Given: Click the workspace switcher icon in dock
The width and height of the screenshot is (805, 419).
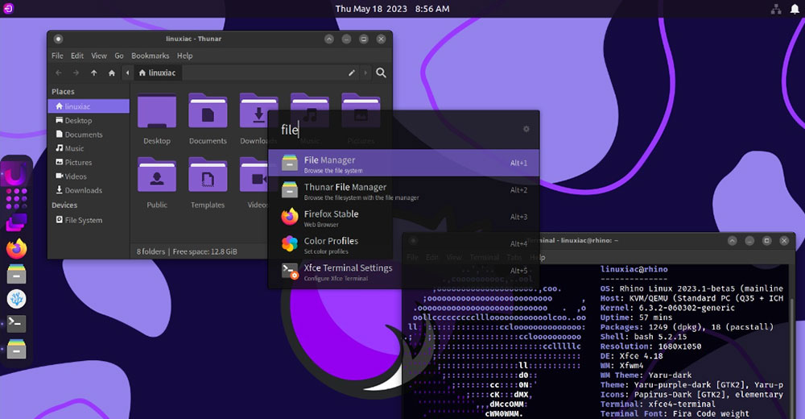Looking at the screenshot, I should (x=17, y=222).
